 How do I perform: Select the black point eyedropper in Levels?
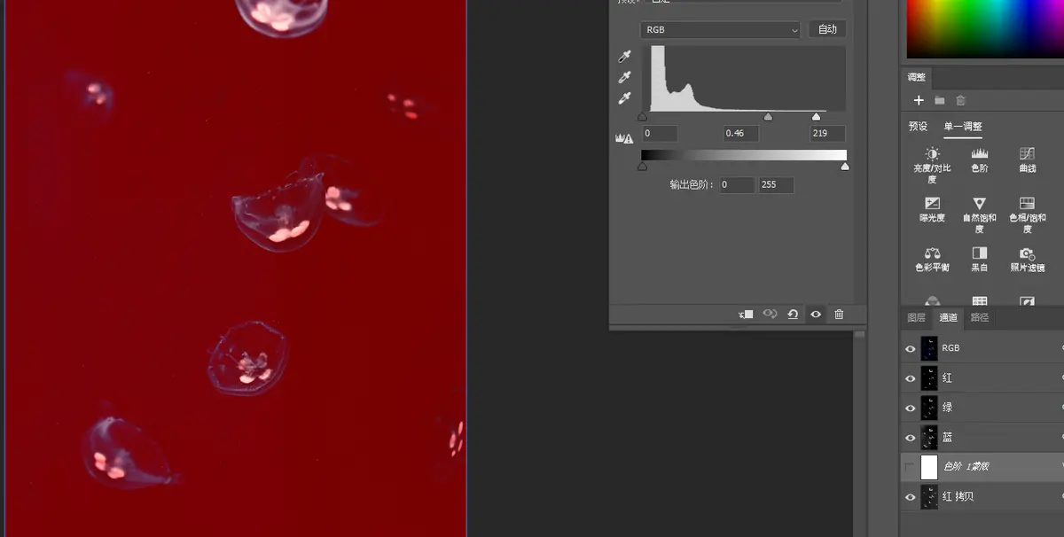[x=624, y=57]
